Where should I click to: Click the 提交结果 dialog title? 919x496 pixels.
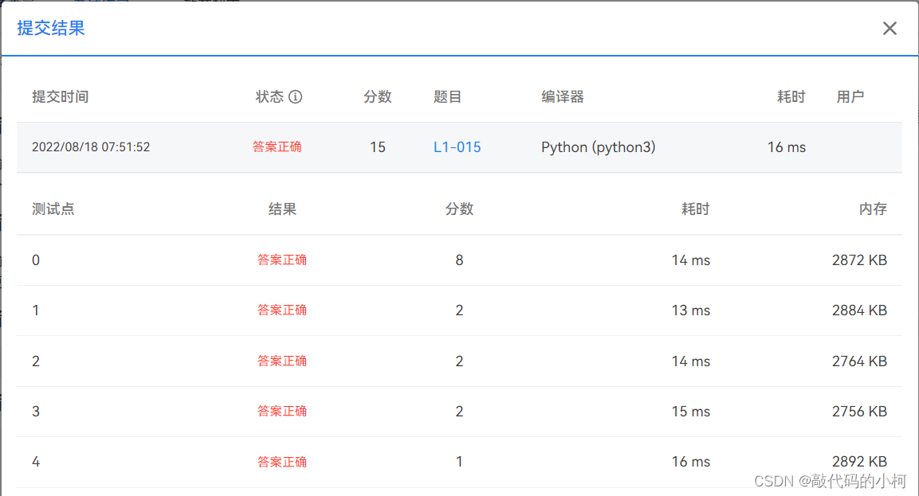[49, 28]
